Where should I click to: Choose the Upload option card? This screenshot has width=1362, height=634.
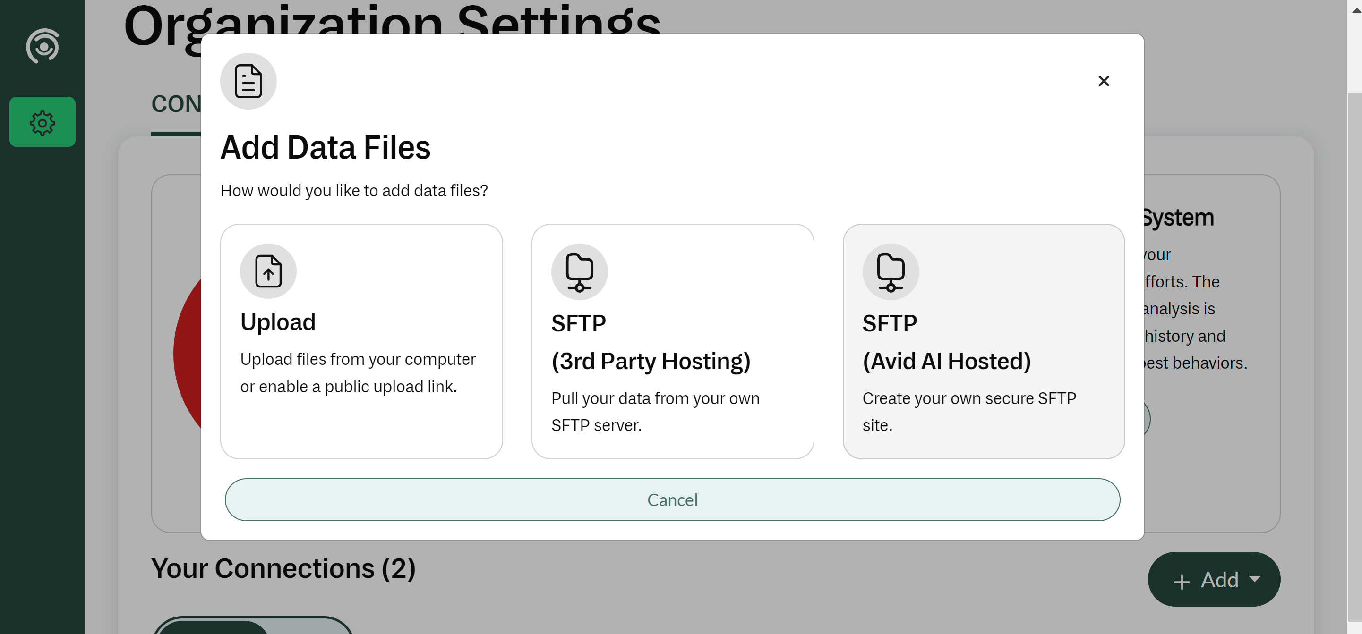tap(362, 341)
